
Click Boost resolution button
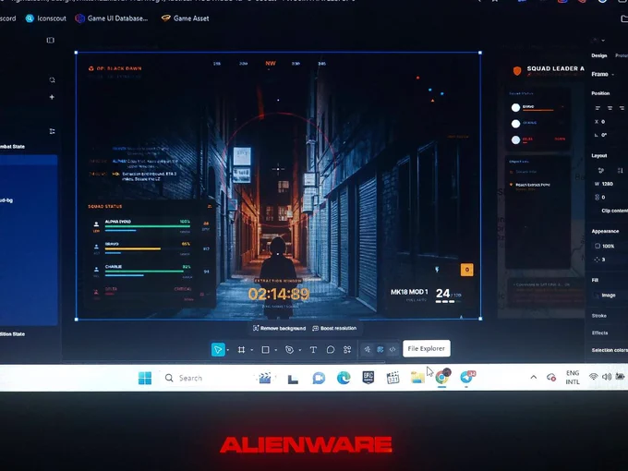click(x=334, y=329)
